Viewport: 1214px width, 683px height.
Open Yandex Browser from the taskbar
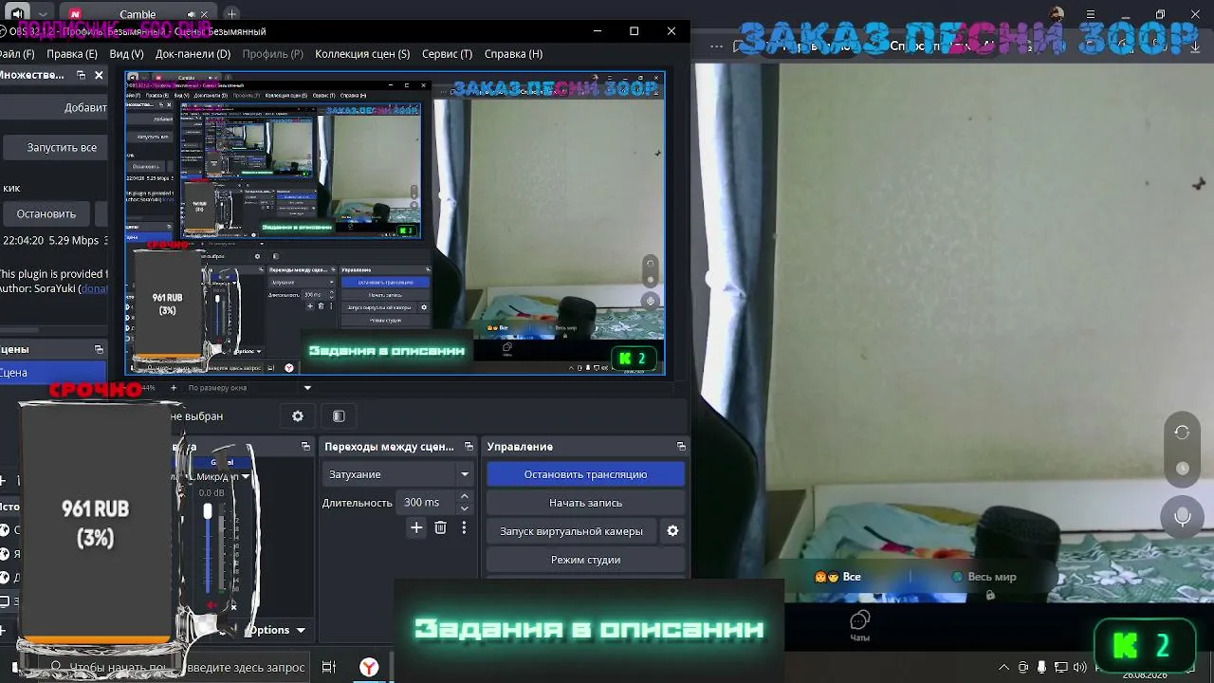(369, 668)
